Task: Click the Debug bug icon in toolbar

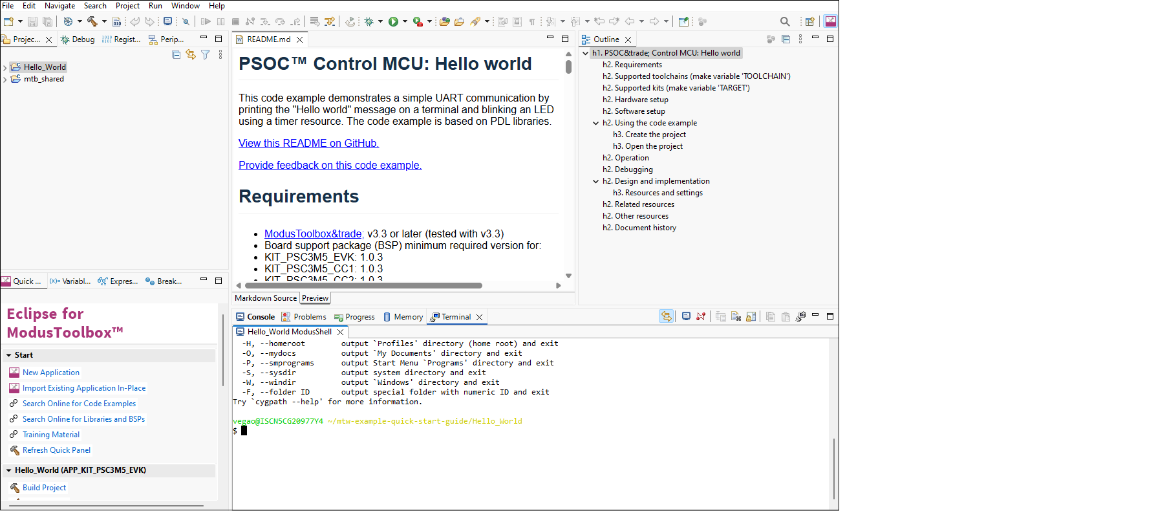Action: [369, 21]
